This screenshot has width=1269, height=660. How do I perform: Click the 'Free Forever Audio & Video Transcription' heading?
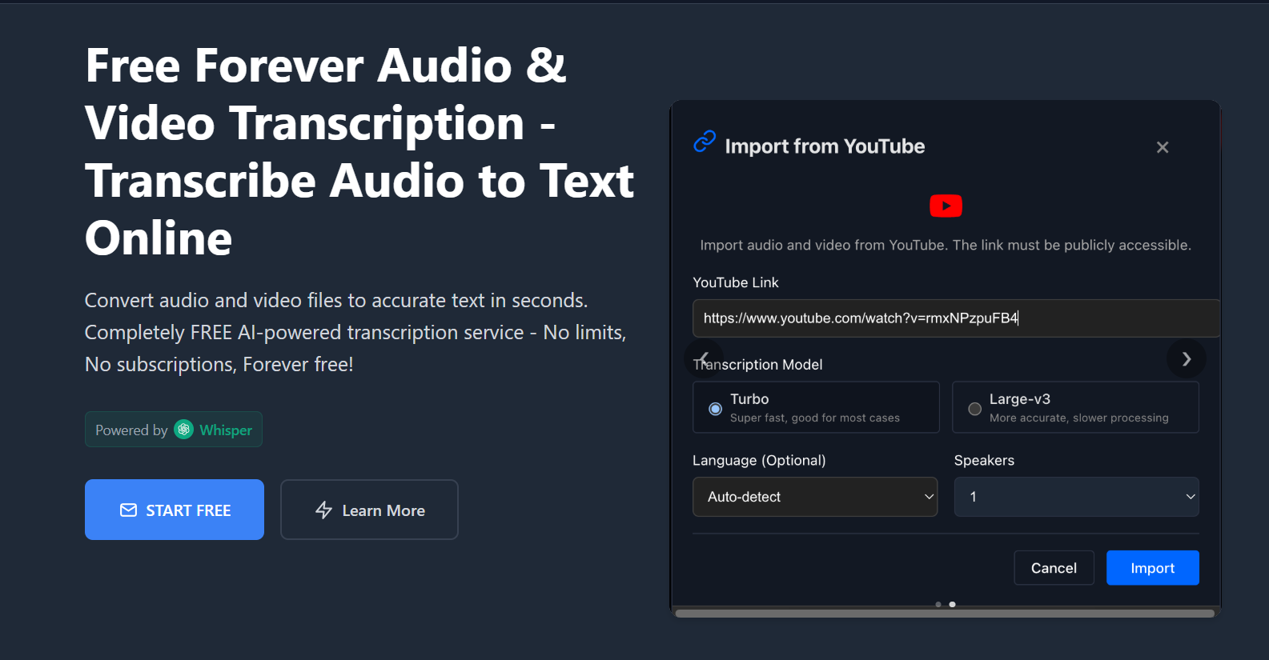[359, 151]
